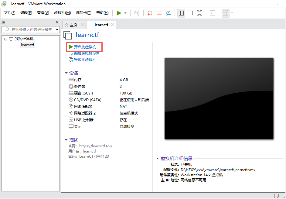
Task: Open the snapshot manager wrench icon
Action: [x=168, y=13]
